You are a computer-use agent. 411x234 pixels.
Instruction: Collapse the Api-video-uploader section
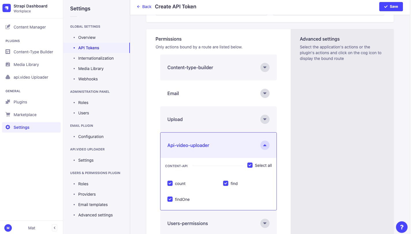point(265,145)
